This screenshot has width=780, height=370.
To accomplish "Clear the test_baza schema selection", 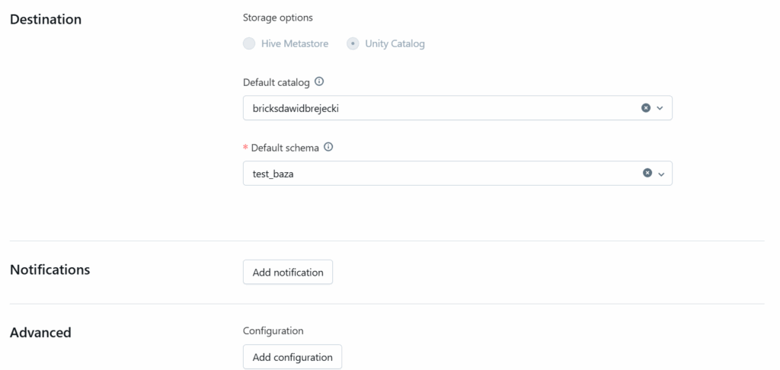I will point(647,174).
